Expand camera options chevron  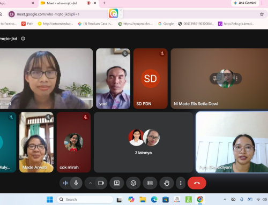coord(91,183)
